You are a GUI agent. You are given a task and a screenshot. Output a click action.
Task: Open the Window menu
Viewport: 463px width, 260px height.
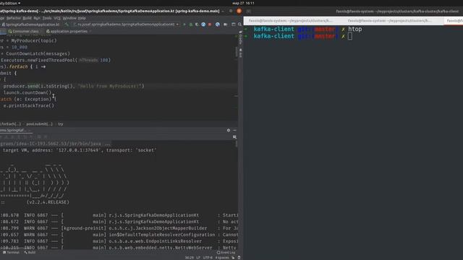(x=69, y=18)
